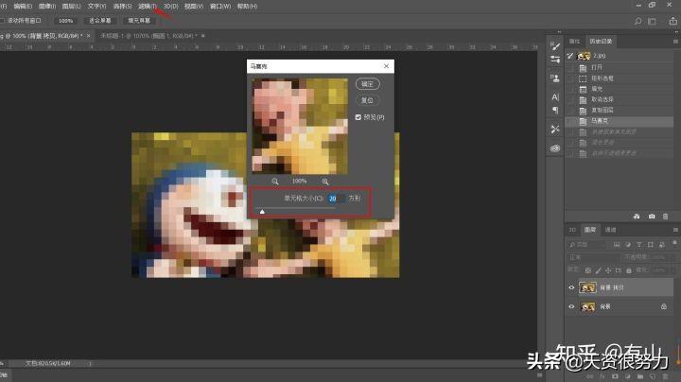Open the 滤镜(T) filter menu
The image size is (681, 382).
pyautogui.click(x=148, y=6)
